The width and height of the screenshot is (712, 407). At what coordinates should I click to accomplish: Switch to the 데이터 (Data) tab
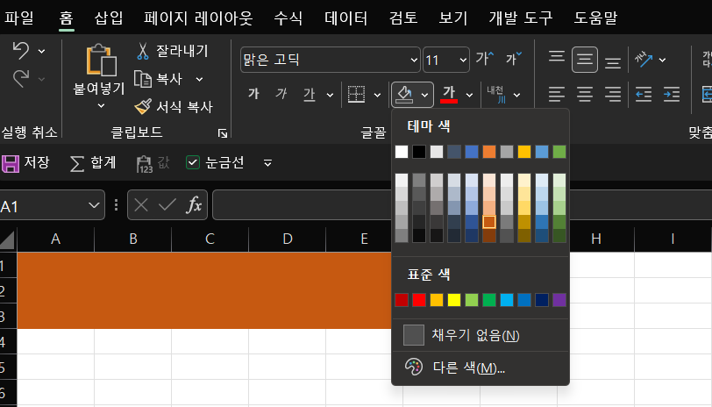click(x=346, y=18)
